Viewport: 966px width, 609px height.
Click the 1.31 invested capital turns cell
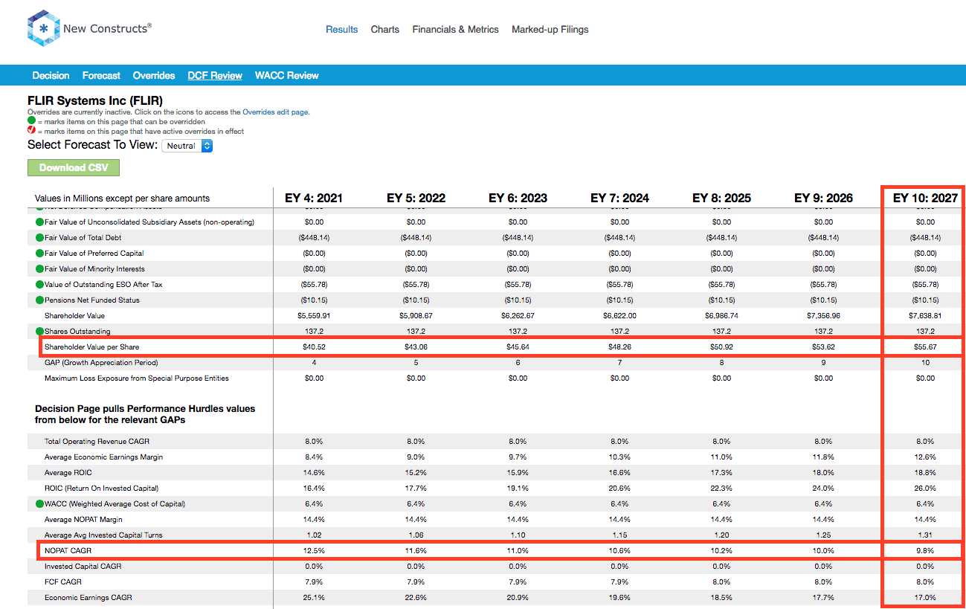925,535
